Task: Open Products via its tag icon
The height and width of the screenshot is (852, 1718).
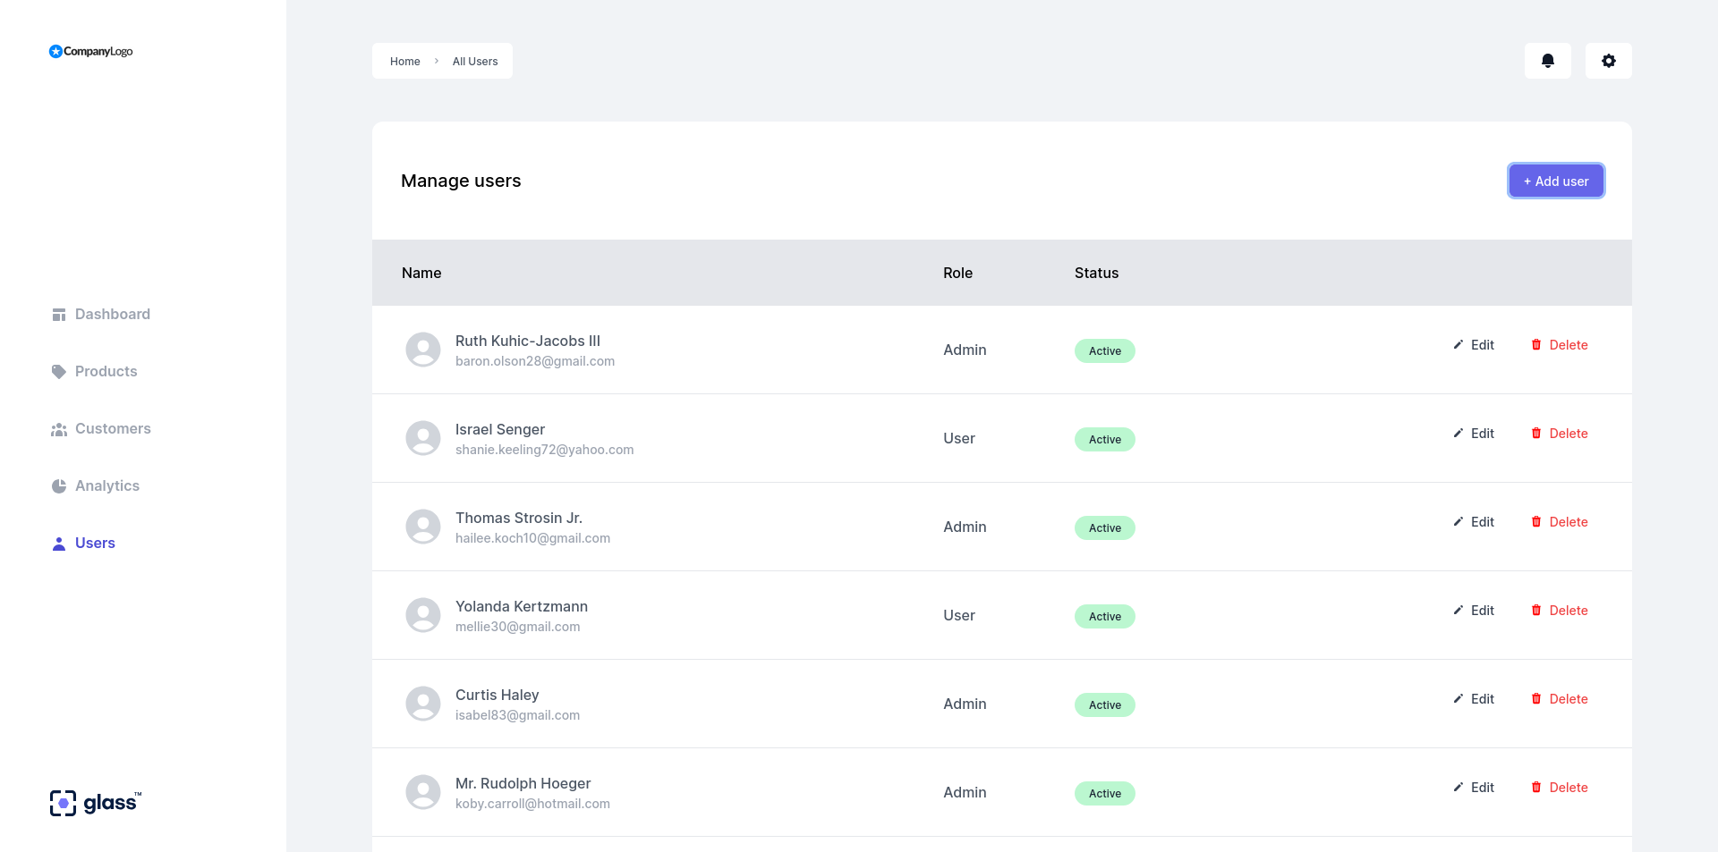Action: click(x=59, y=371)
